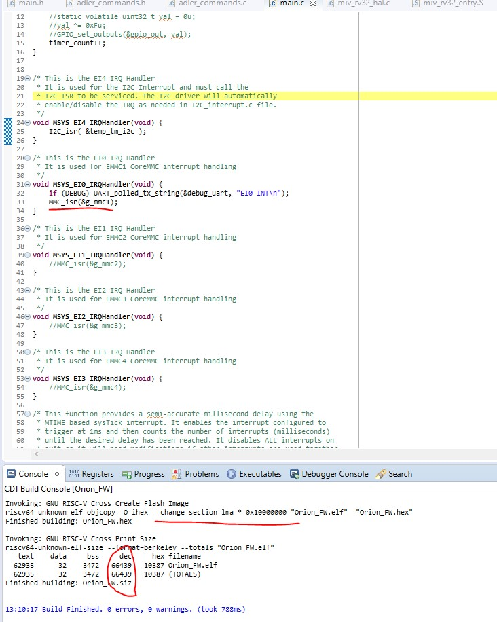
Task: Click the Progress view icon
Action: point(126,474)
